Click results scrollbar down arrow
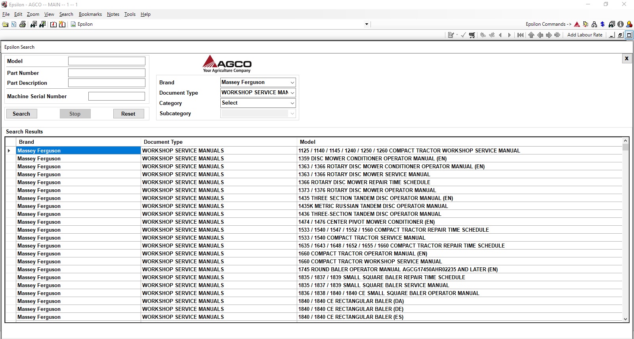This screenshot has width=634, height=339. [625, 319]
